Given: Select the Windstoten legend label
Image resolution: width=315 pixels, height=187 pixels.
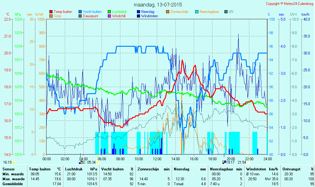Looking at the screenshot, I should coord(150,16).
